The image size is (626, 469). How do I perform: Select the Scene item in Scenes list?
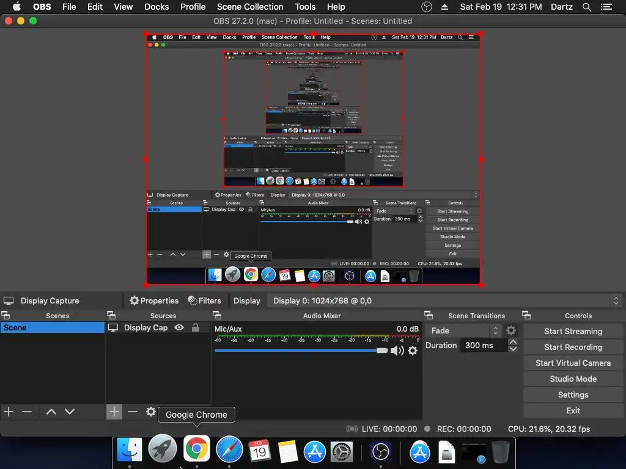tap(53, 327)
